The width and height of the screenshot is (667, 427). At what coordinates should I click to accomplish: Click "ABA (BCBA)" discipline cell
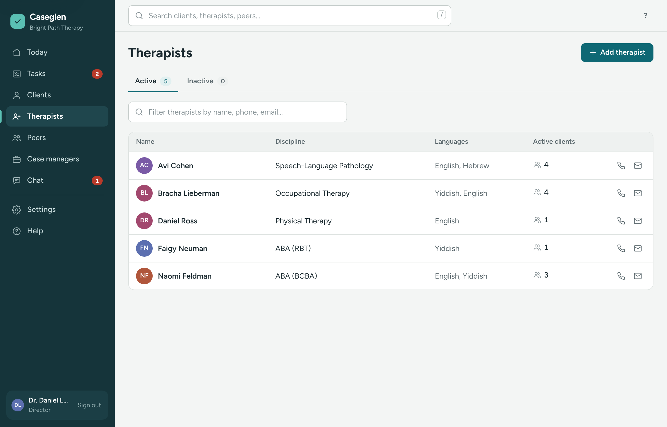point(296,276)
